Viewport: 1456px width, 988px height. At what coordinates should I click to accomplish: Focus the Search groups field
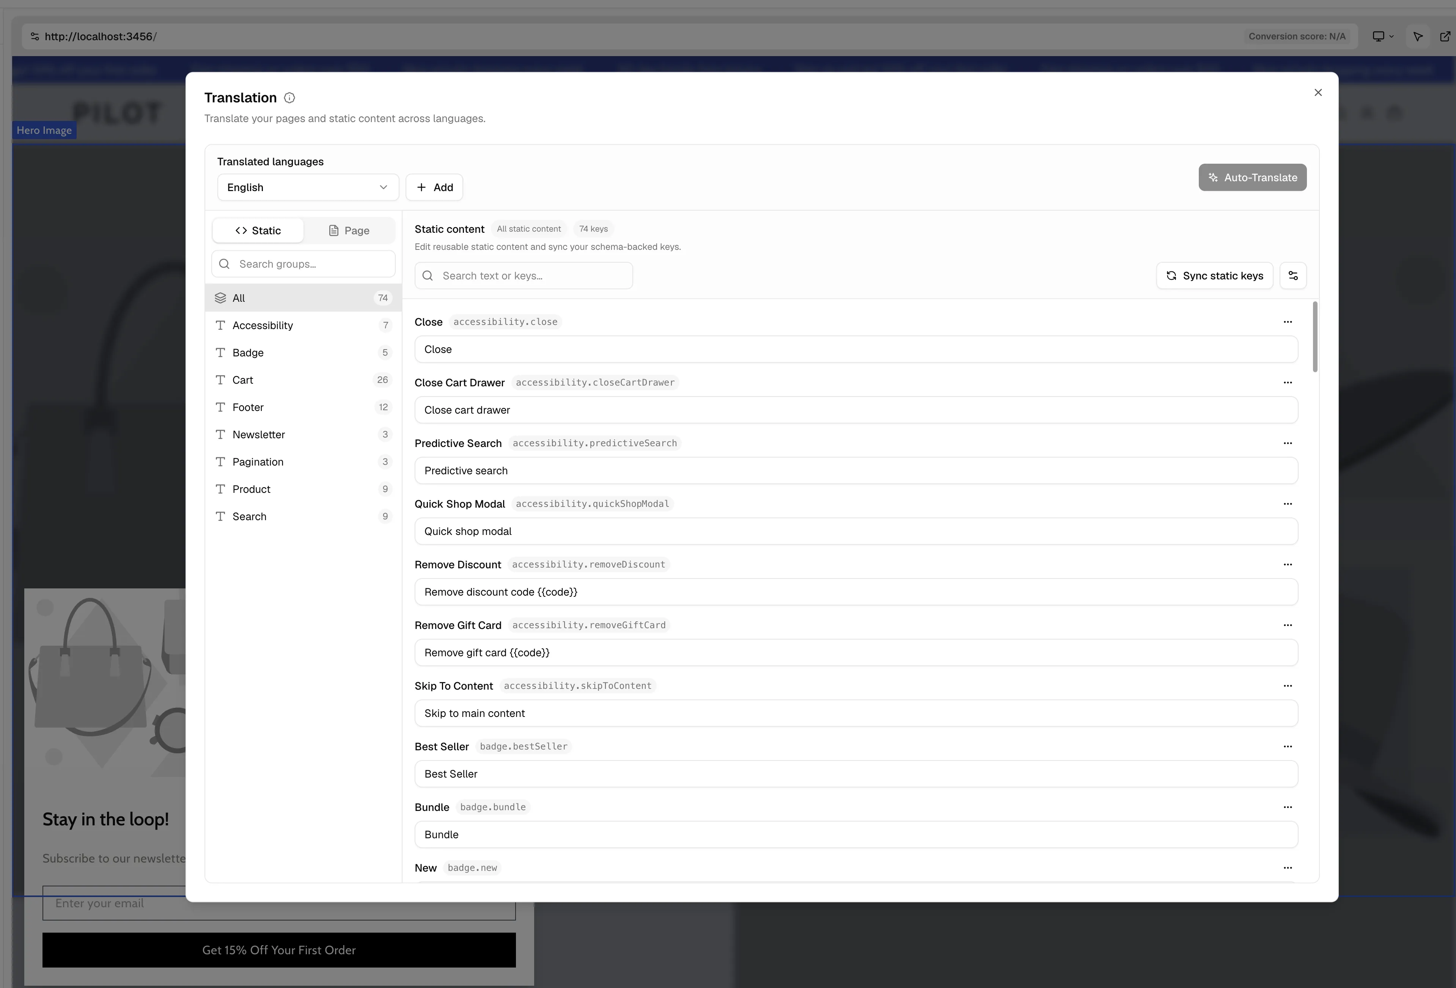tap(303, 264)
